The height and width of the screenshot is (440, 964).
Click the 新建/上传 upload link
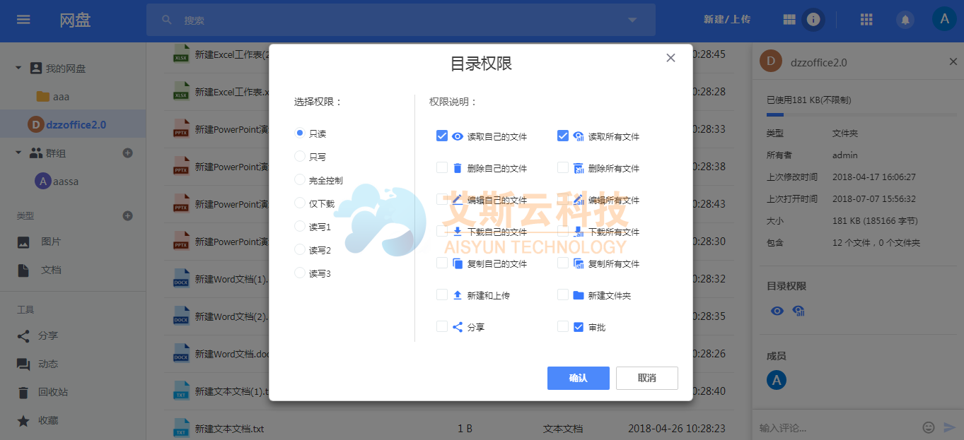(x=728, y=19)
